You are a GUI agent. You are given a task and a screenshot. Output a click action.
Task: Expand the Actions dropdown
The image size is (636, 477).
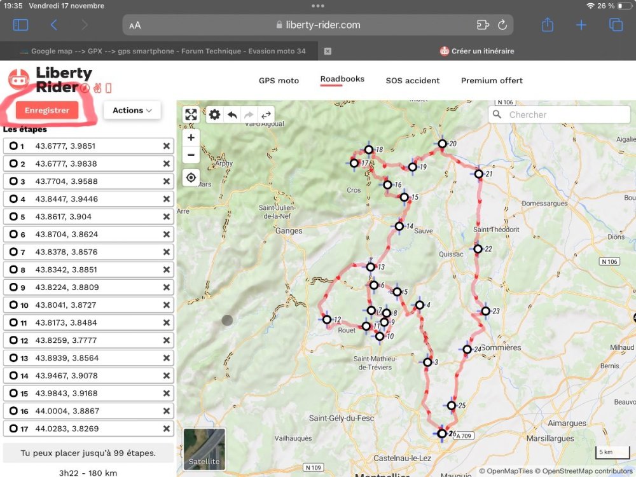click(x=132, y=110)
